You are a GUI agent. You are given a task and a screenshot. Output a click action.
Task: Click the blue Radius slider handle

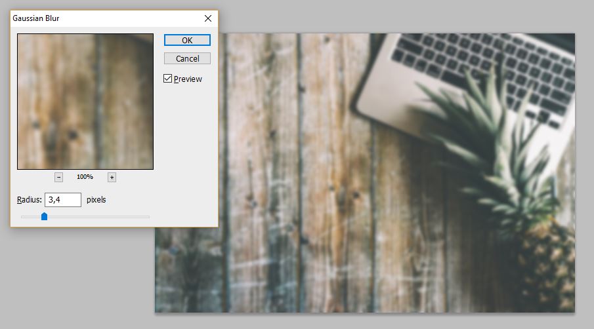(44, 216)
